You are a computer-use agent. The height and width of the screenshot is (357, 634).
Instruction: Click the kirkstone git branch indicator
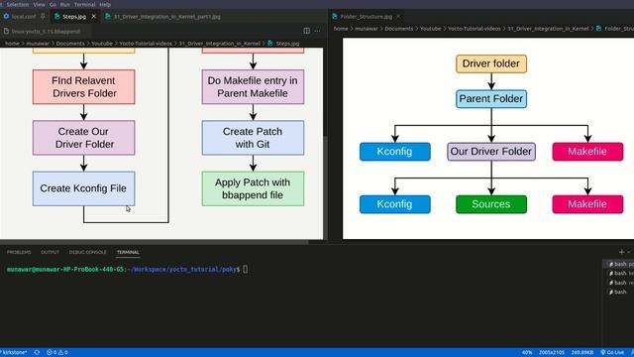[14, 353]
